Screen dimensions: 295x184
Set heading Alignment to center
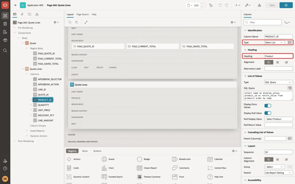[x=277, y=62]
